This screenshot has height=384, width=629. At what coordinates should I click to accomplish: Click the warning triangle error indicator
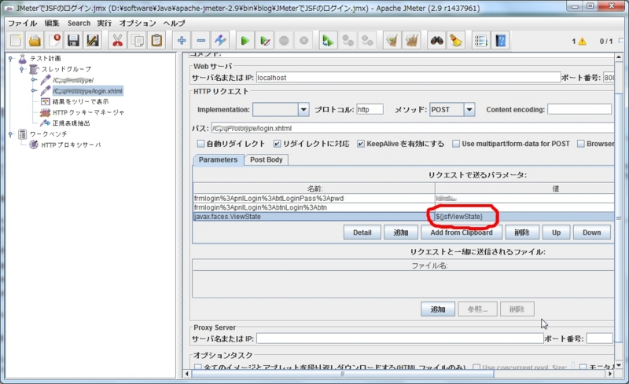(582, 42)
